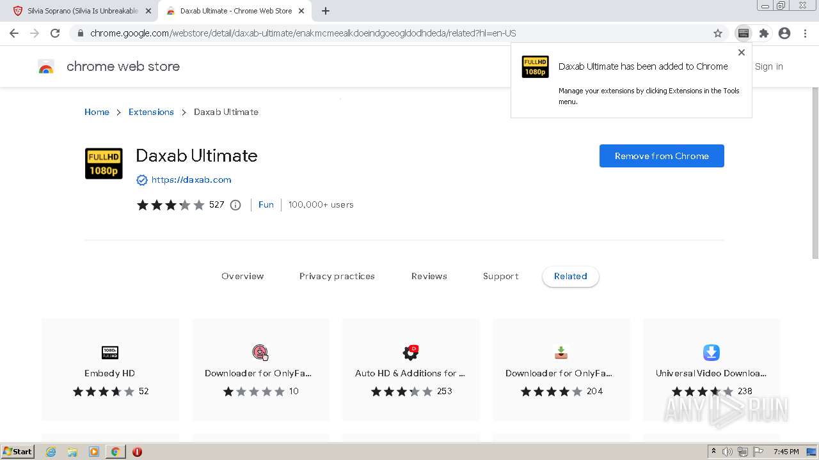Screen dimensions: 819x460
Task: Select the Related tab
Action: point(571,277)
